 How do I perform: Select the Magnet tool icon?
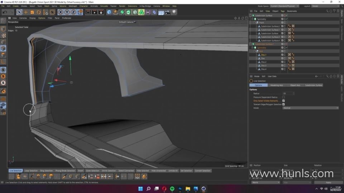click(38, 176)
